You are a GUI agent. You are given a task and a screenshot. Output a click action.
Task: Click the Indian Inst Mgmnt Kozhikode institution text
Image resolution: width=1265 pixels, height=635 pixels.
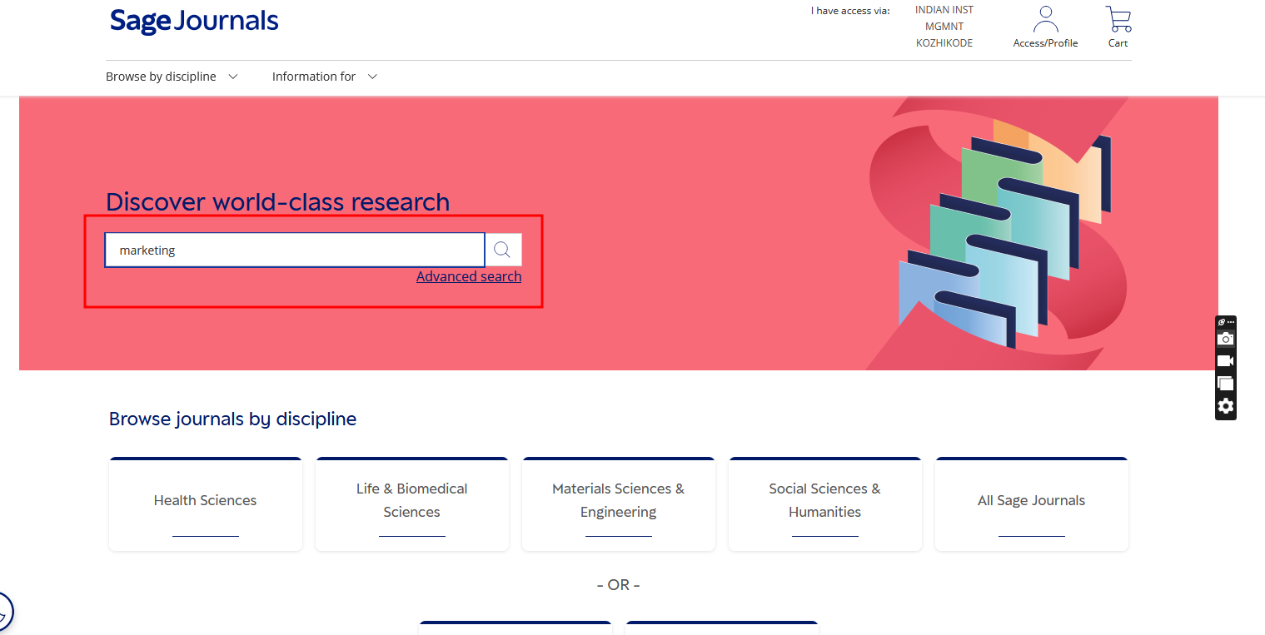(x=944, y=27)
